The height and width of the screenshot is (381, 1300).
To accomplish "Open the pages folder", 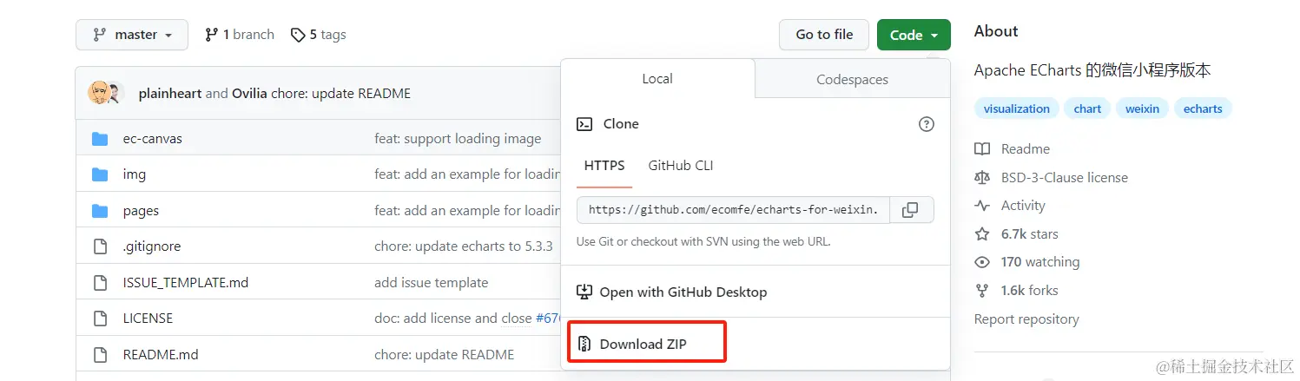I will pos(141,211).
